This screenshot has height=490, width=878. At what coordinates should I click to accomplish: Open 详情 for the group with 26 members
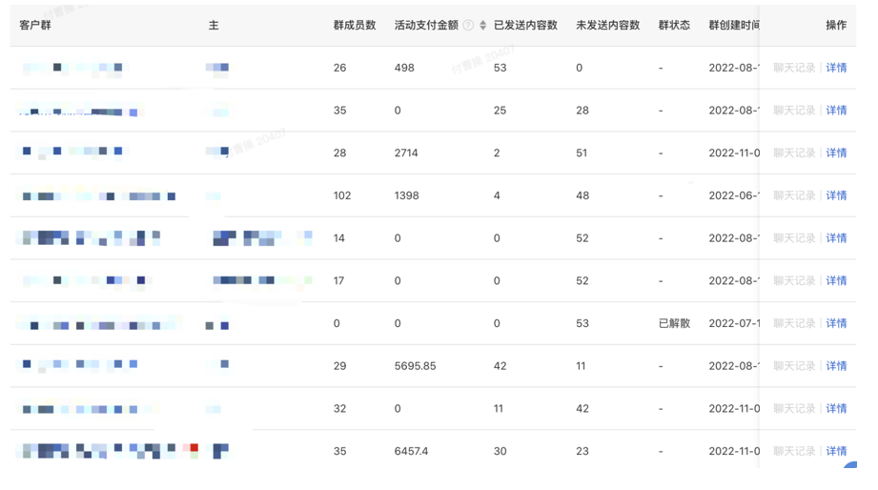pyautogui.click(x=836, y=68)
